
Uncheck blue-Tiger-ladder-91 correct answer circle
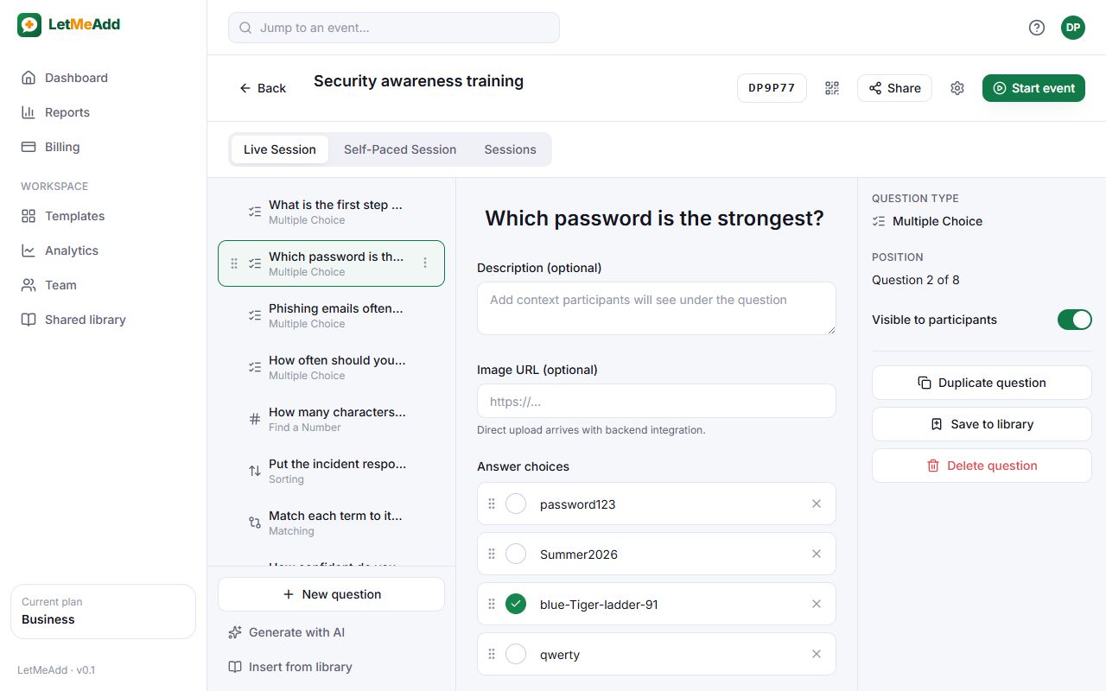point(516,604)
